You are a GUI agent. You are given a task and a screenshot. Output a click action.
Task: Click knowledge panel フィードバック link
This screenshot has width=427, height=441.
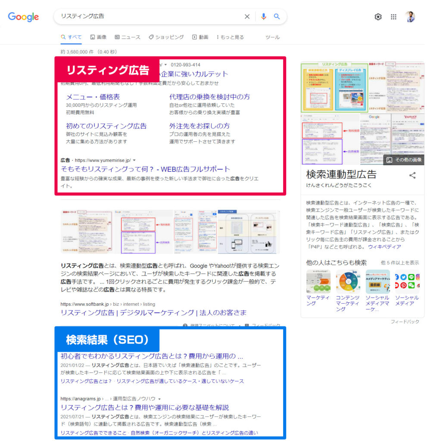click(405, 321)
